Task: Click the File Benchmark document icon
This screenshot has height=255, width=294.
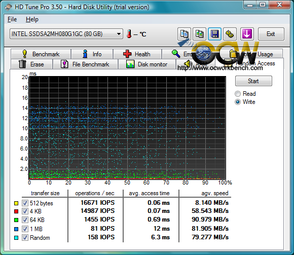Action: click(x=64, y=64)
